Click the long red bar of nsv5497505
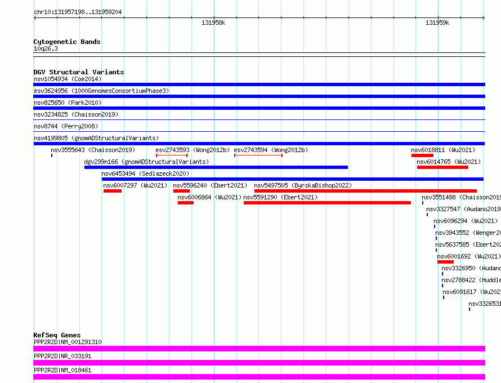This screenshot has width=501, height=383. [365, 191]
